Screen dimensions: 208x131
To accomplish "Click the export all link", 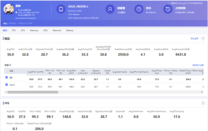I will click(194, 39).
